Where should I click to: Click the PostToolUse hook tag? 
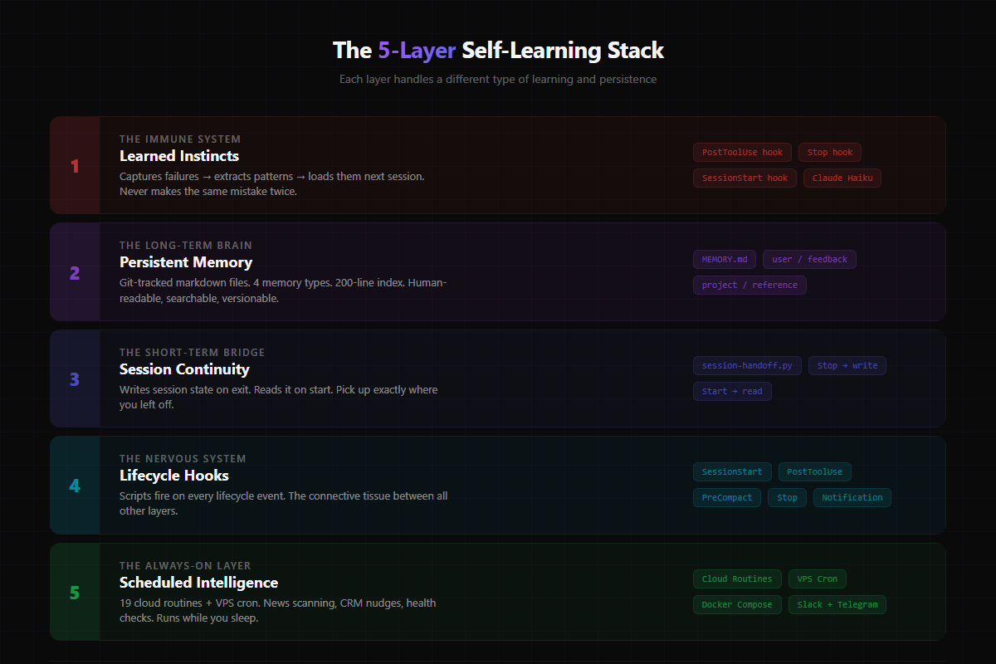(x=742, y=153)
